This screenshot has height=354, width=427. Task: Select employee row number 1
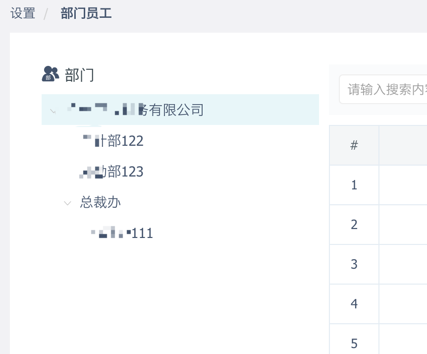click(354, 184)
